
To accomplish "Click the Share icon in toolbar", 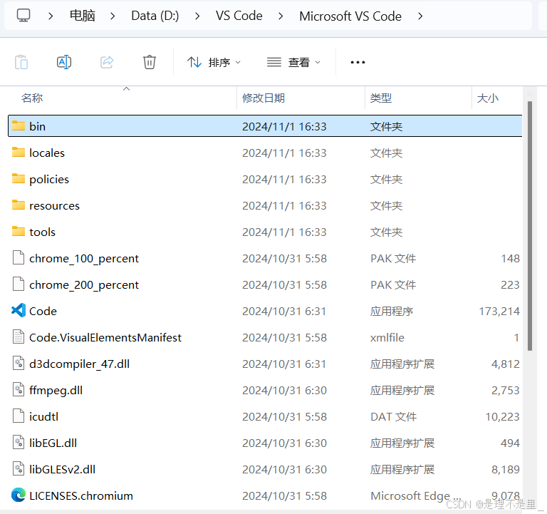I will 107,62.
